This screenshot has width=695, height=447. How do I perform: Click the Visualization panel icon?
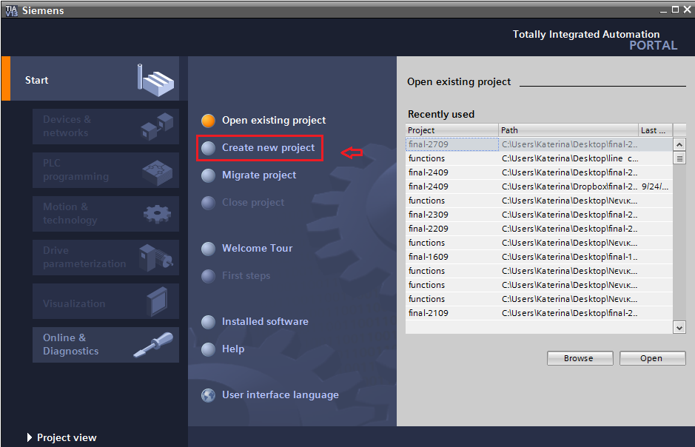[x=157, y=301]
